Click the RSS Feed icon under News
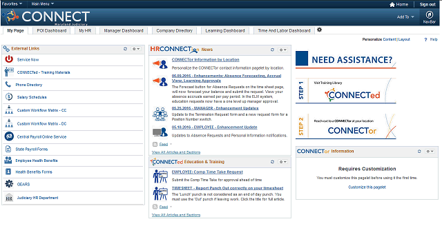This screenshot has height=248, width=442. [155, 144]
